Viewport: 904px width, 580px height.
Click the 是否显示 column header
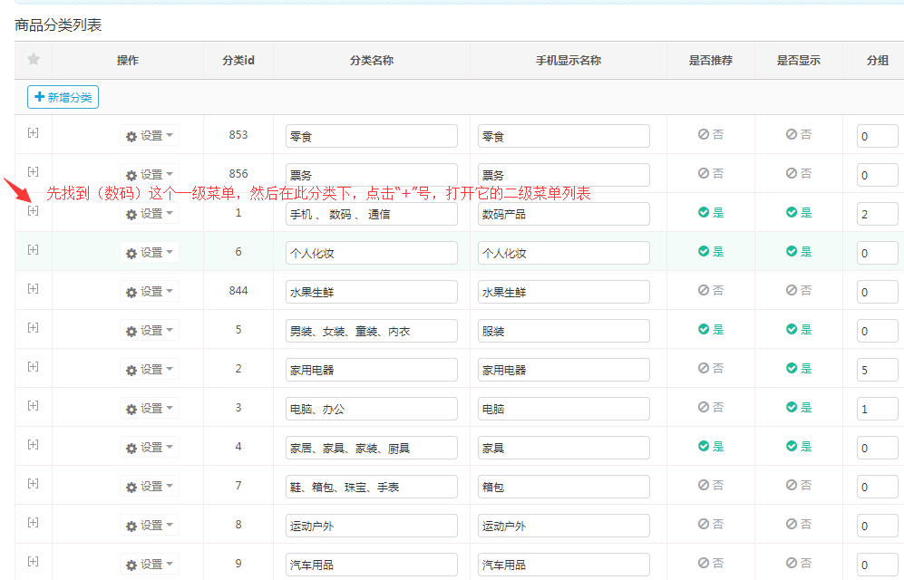(799, 60)
